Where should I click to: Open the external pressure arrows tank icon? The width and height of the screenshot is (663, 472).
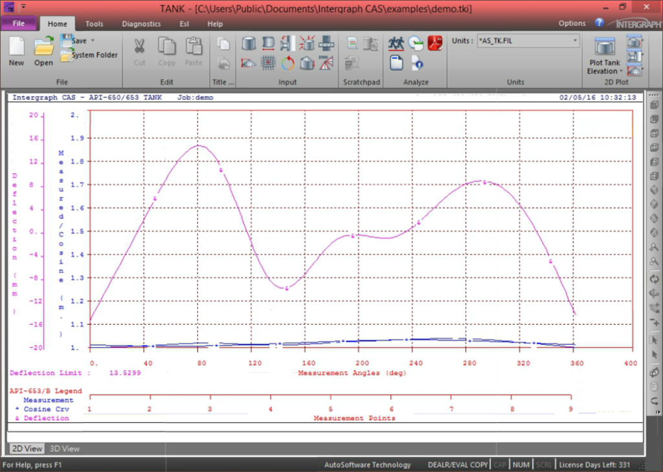point(307,43)
